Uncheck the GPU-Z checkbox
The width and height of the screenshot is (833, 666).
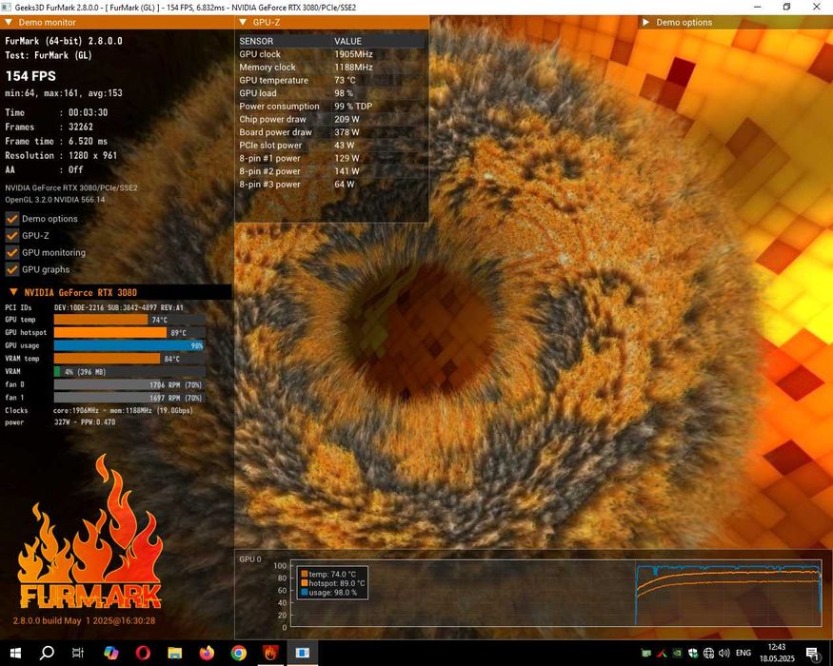click(12, 236)
